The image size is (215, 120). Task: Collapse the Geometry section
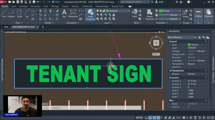(x=206, y=78)
